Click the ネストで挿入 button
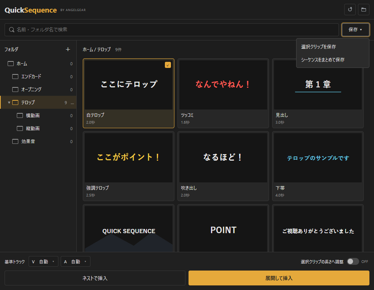This screenshot has height=290, width=374. tap(95, 278)
